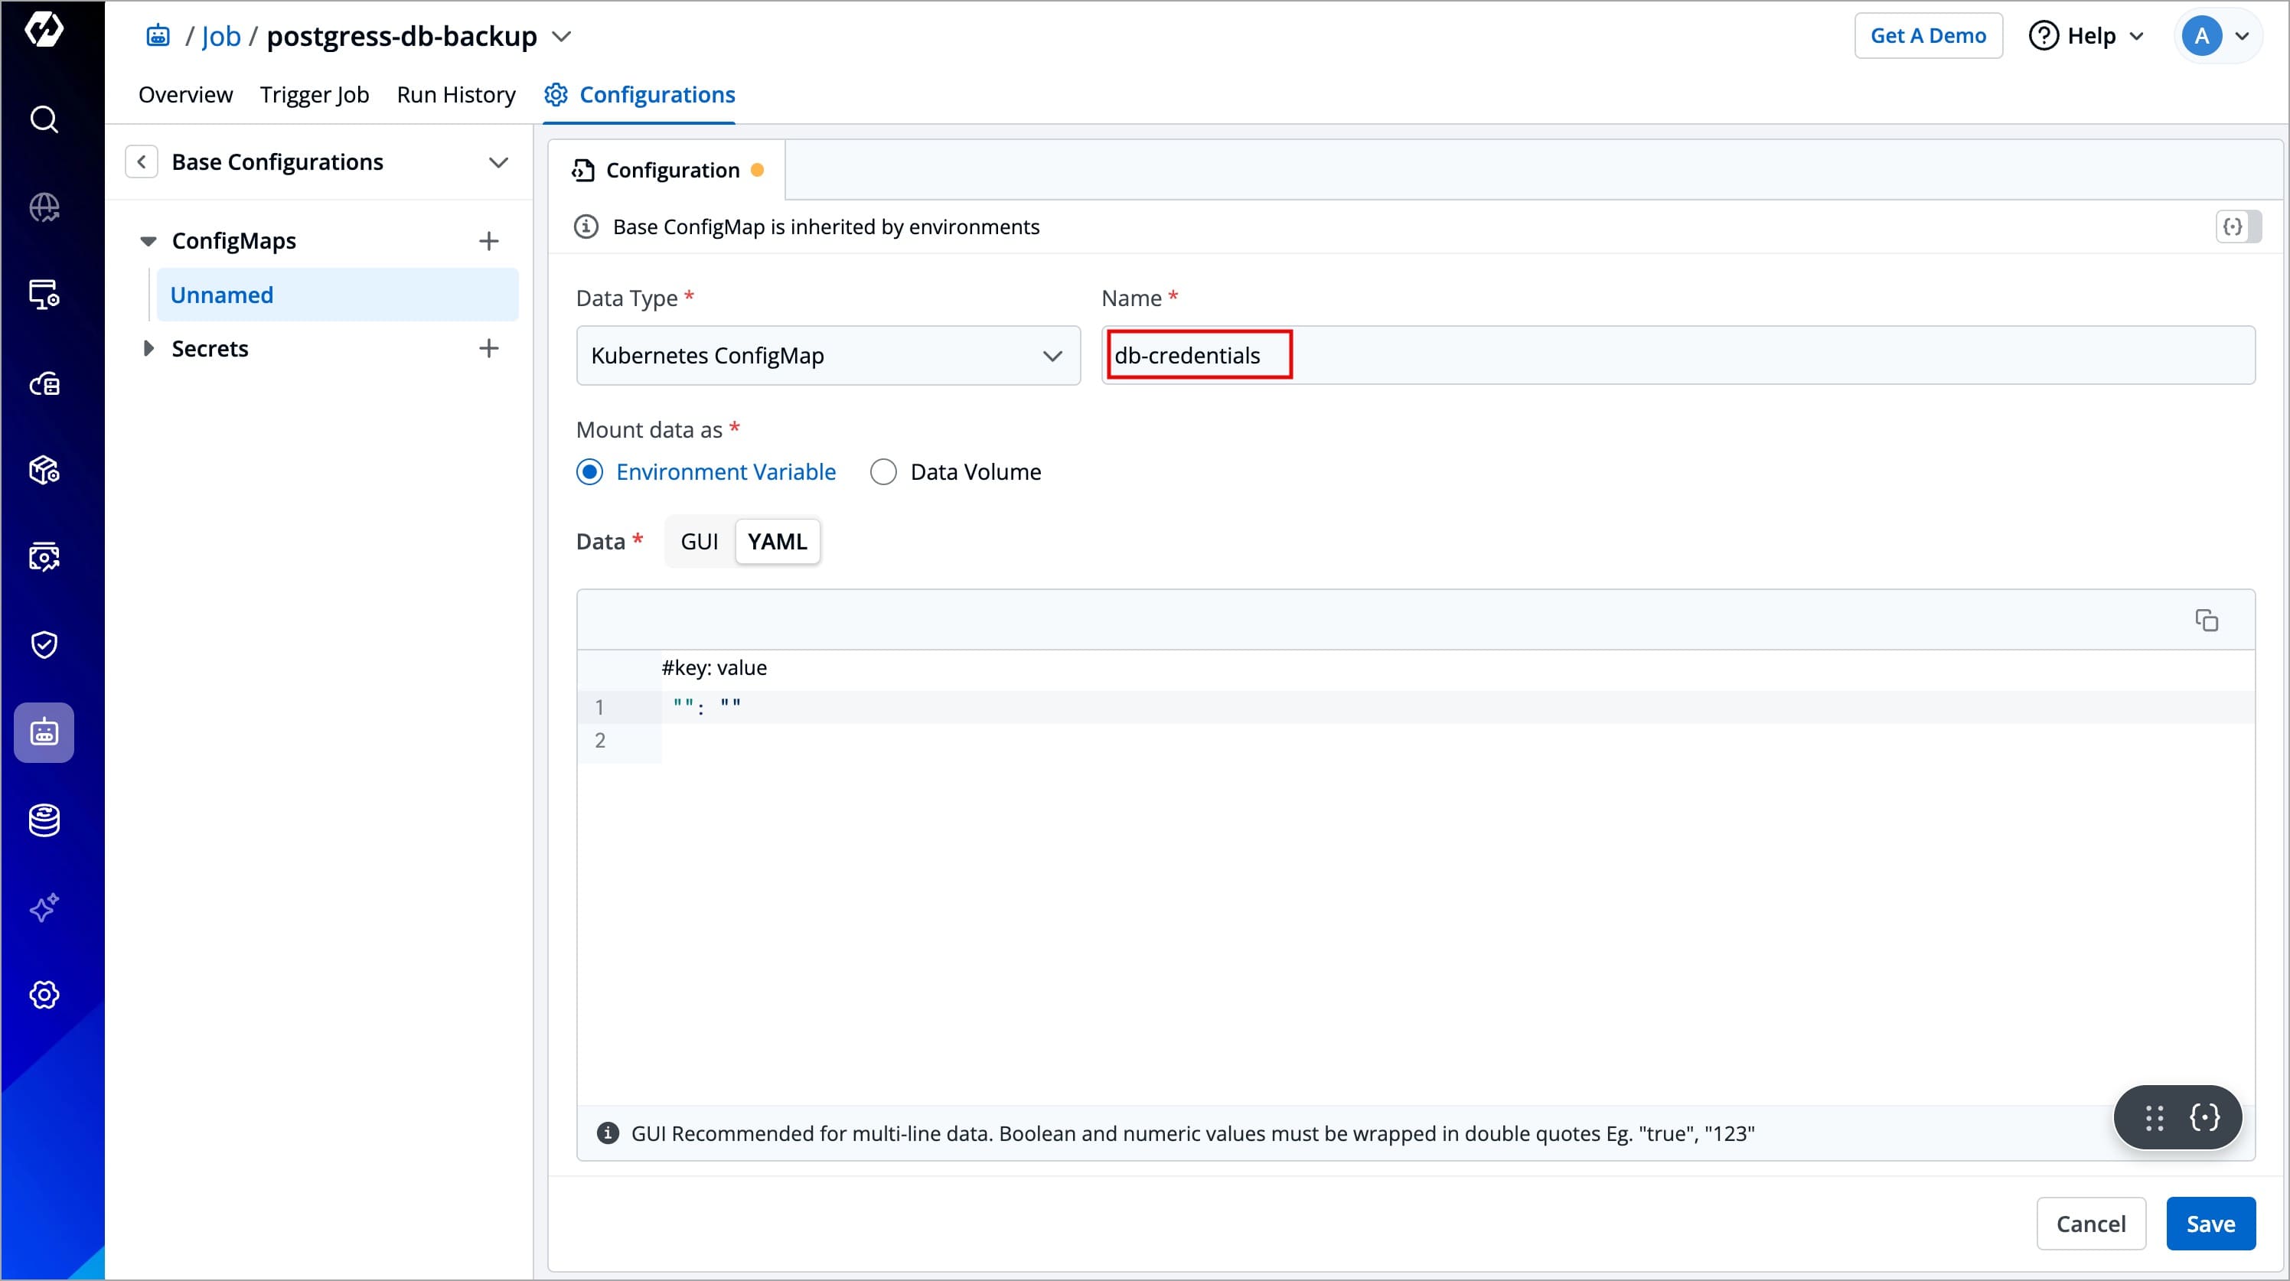
Task: Open the Jobs icon in sidebar
Action: pyautogui.click(x=44, y=732)
